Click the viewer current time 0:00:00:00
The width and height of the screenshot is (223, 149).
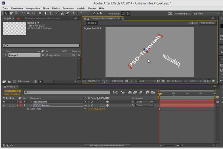coord(117,81)
